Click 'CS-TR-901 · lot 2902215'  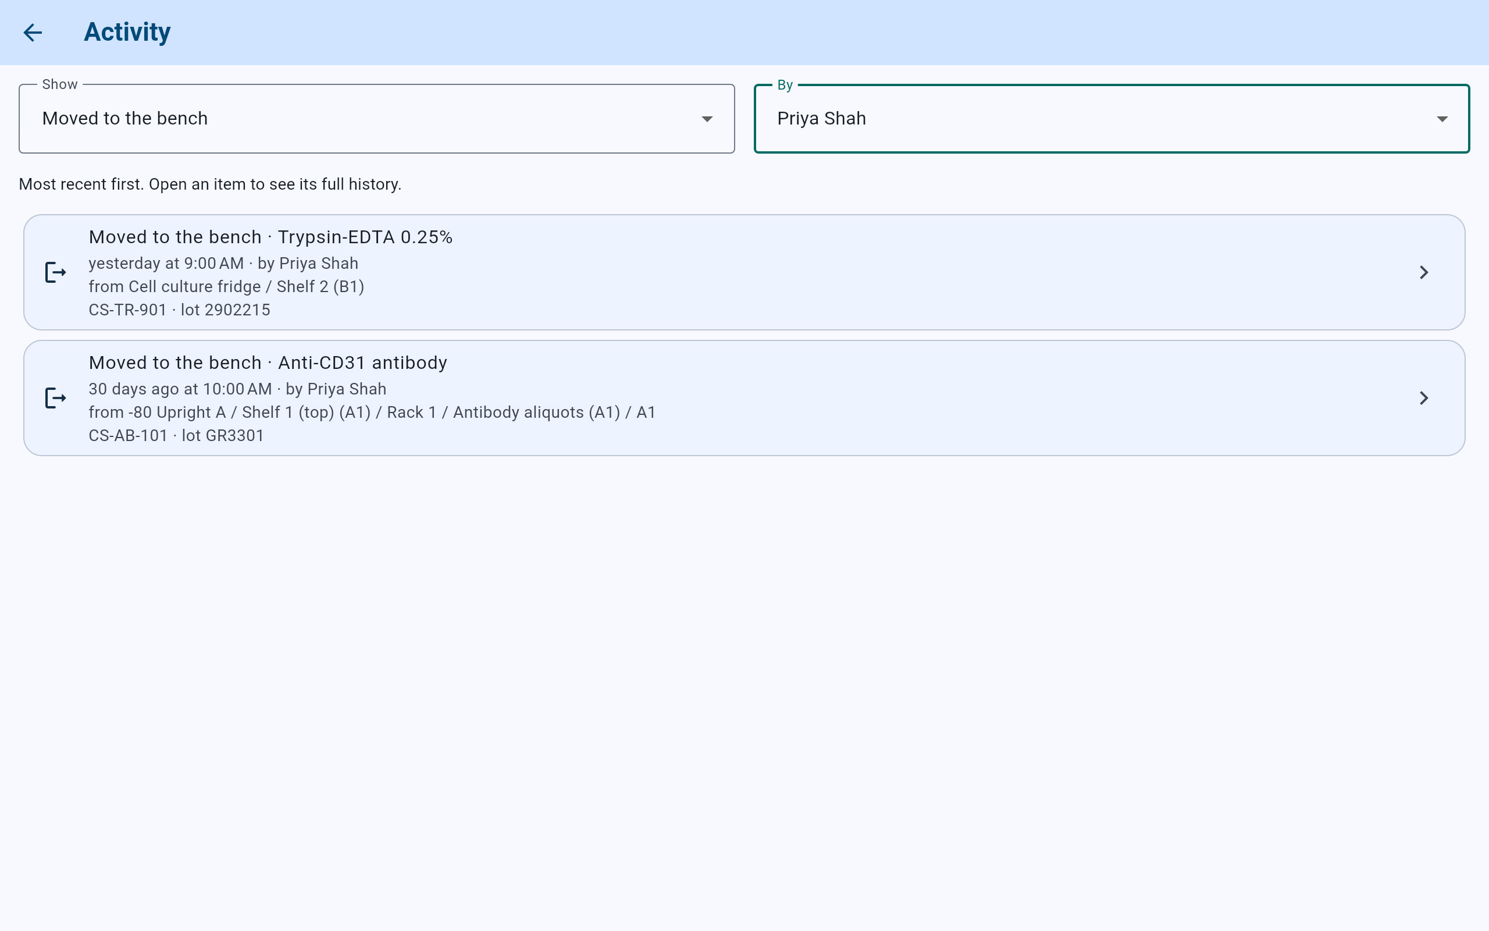click(x=179, y=310)
